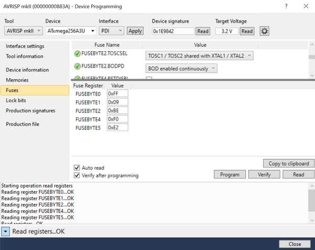The height and width of the screenshot is (250, 315).
Task: Click the help question mark icon
Action: click(286, 6)
